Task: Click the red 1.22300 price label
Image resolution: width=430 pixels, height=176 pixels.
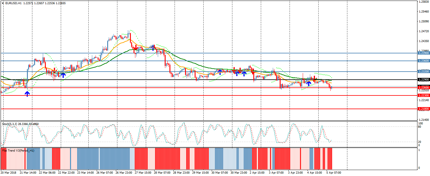Action: [424, 95]
